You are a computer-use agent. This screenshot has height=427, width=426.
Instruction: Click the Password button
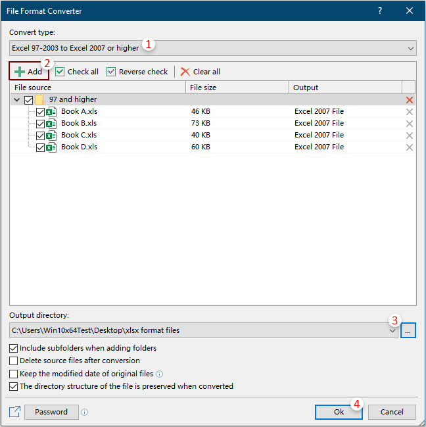(x=51, y=412)
